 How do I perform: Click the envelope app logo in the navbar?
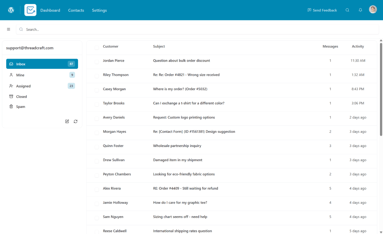[x=30, y=10]
